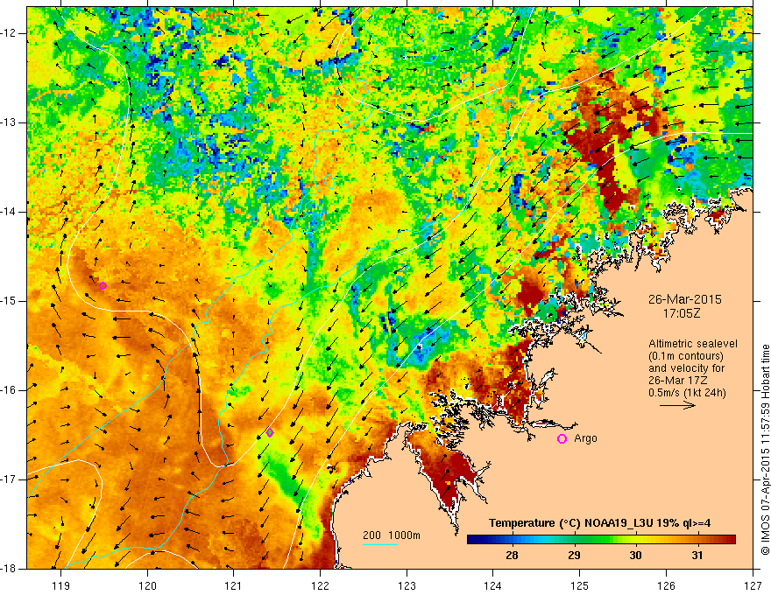Click the Argo float marker near 119.5, -14.8
771x595 pixels.
103,286
